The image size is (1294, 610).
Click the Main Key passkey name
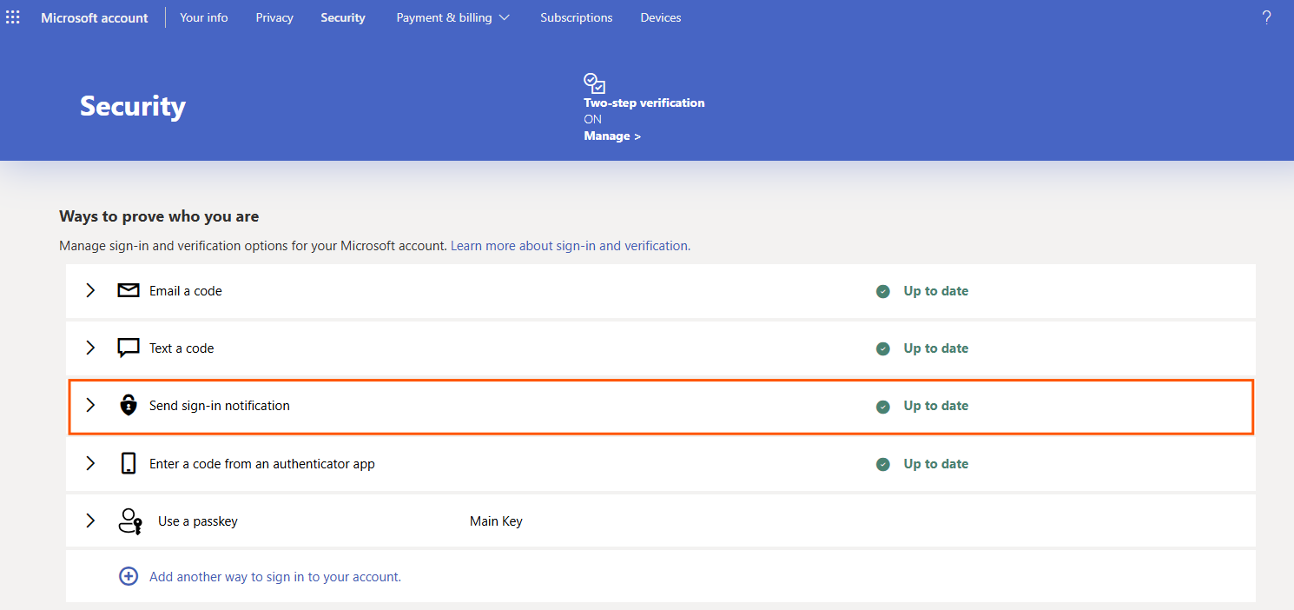click(x=496, y=521)
